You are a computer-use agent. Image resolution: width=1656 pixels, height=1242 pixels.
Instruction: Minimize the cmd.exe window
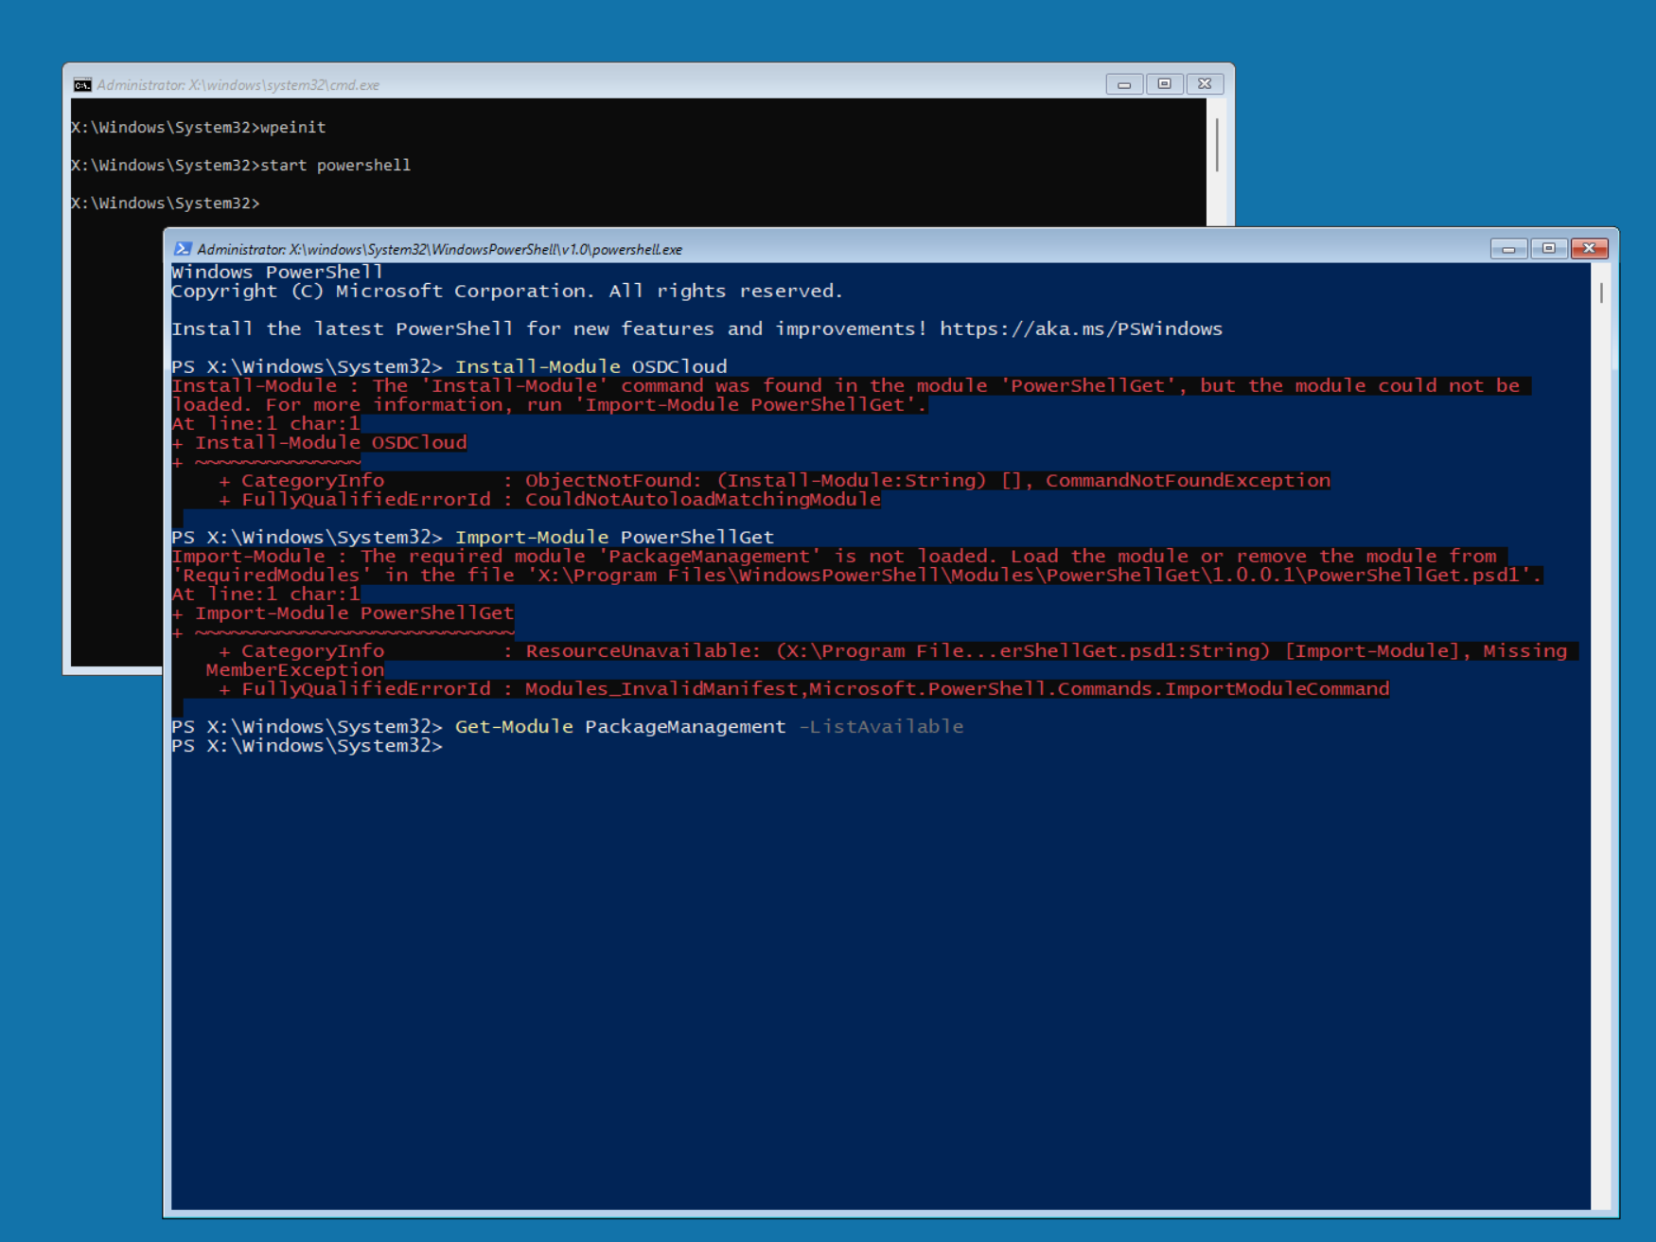(1124, 84)
